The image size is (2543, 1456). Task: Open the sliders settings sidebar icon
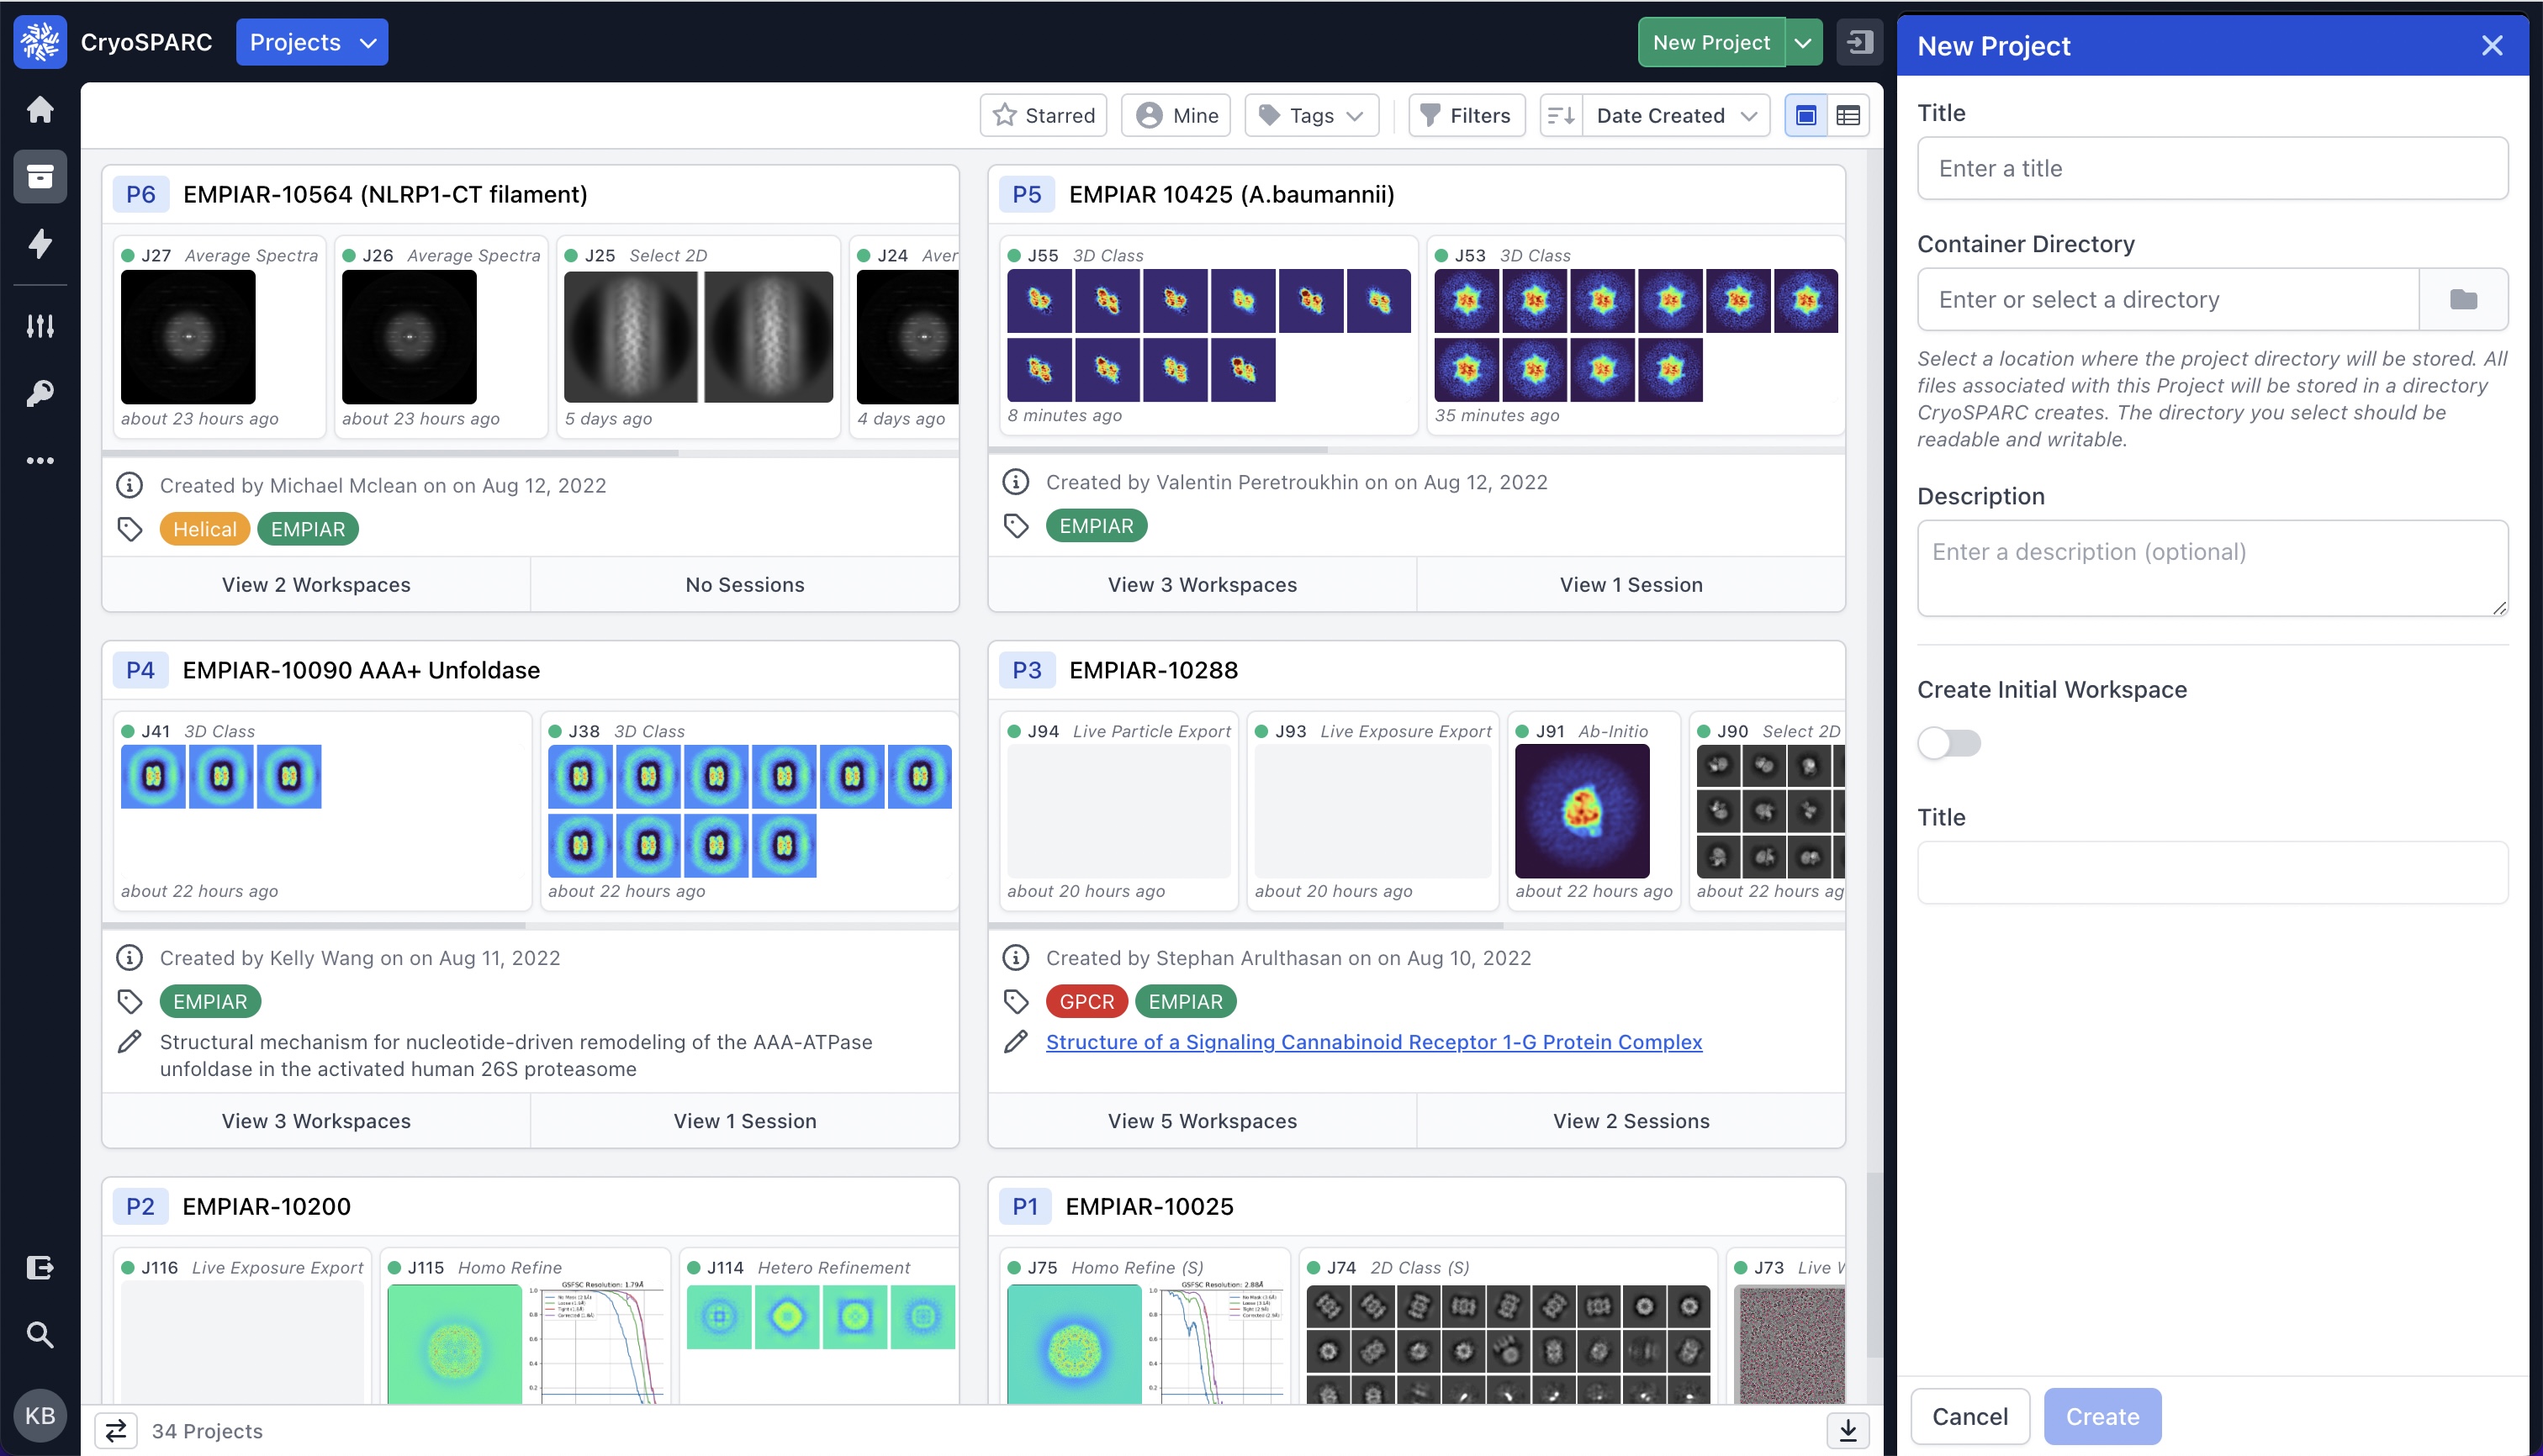40,325
